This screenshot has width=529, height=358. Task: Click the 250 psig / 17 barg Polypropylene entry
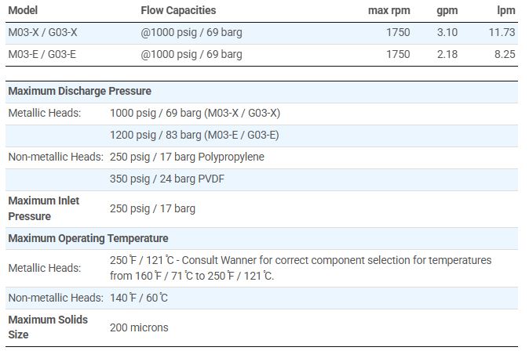pyautogui.click(x=187, y=157)
